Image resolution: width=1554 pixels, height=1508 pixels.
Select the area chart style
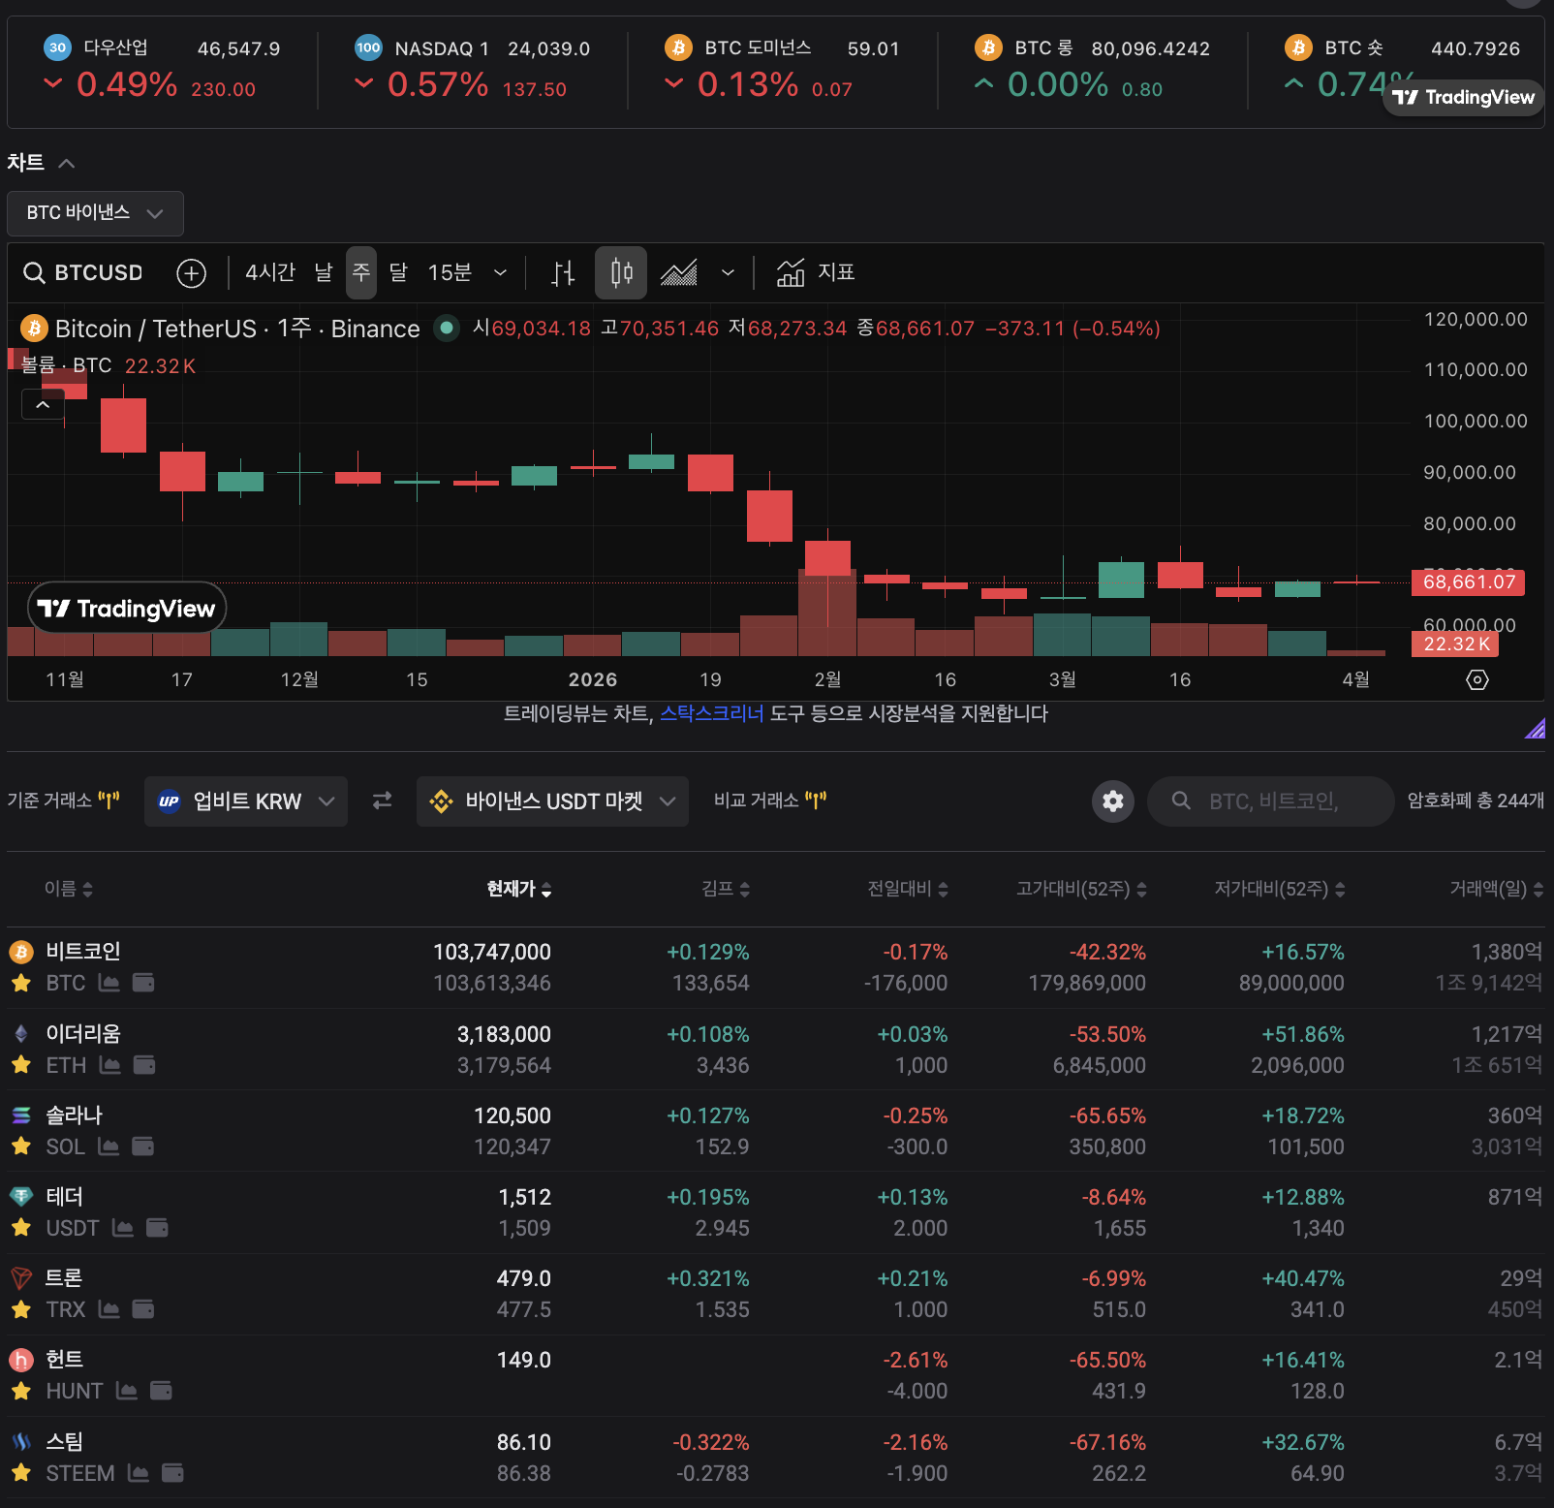point(678,273)
